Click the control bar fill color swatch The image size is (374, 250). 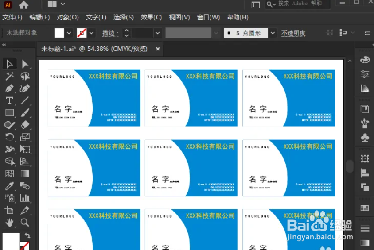(59, 33)
